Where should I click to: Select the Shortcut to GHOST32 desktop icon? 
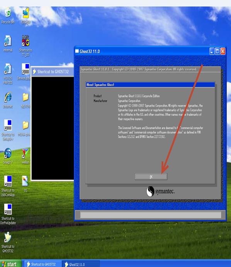click(8, 242)
